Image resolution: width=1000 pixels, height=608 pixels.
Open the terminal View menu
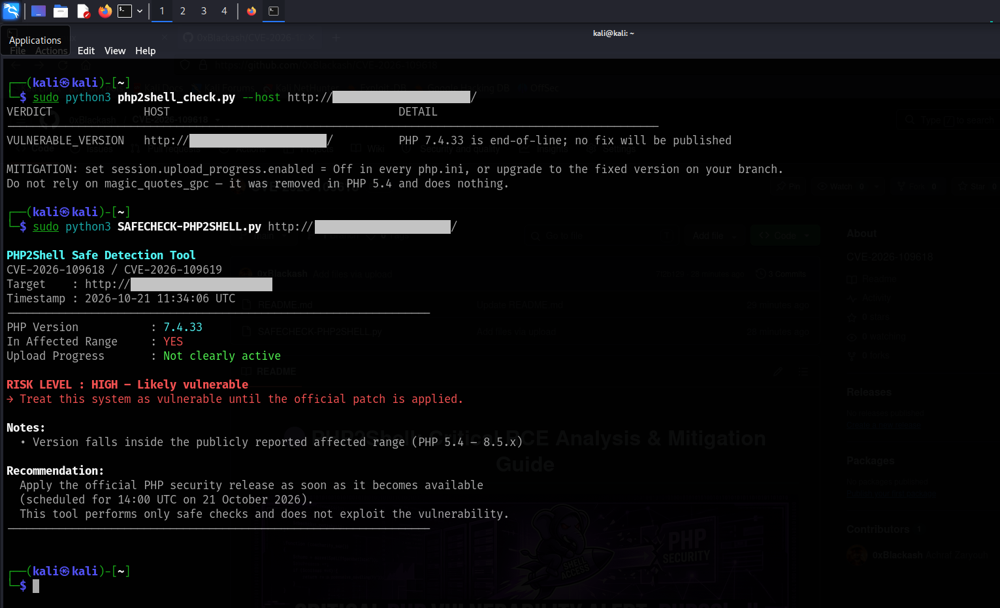click(x=115, y=51)
